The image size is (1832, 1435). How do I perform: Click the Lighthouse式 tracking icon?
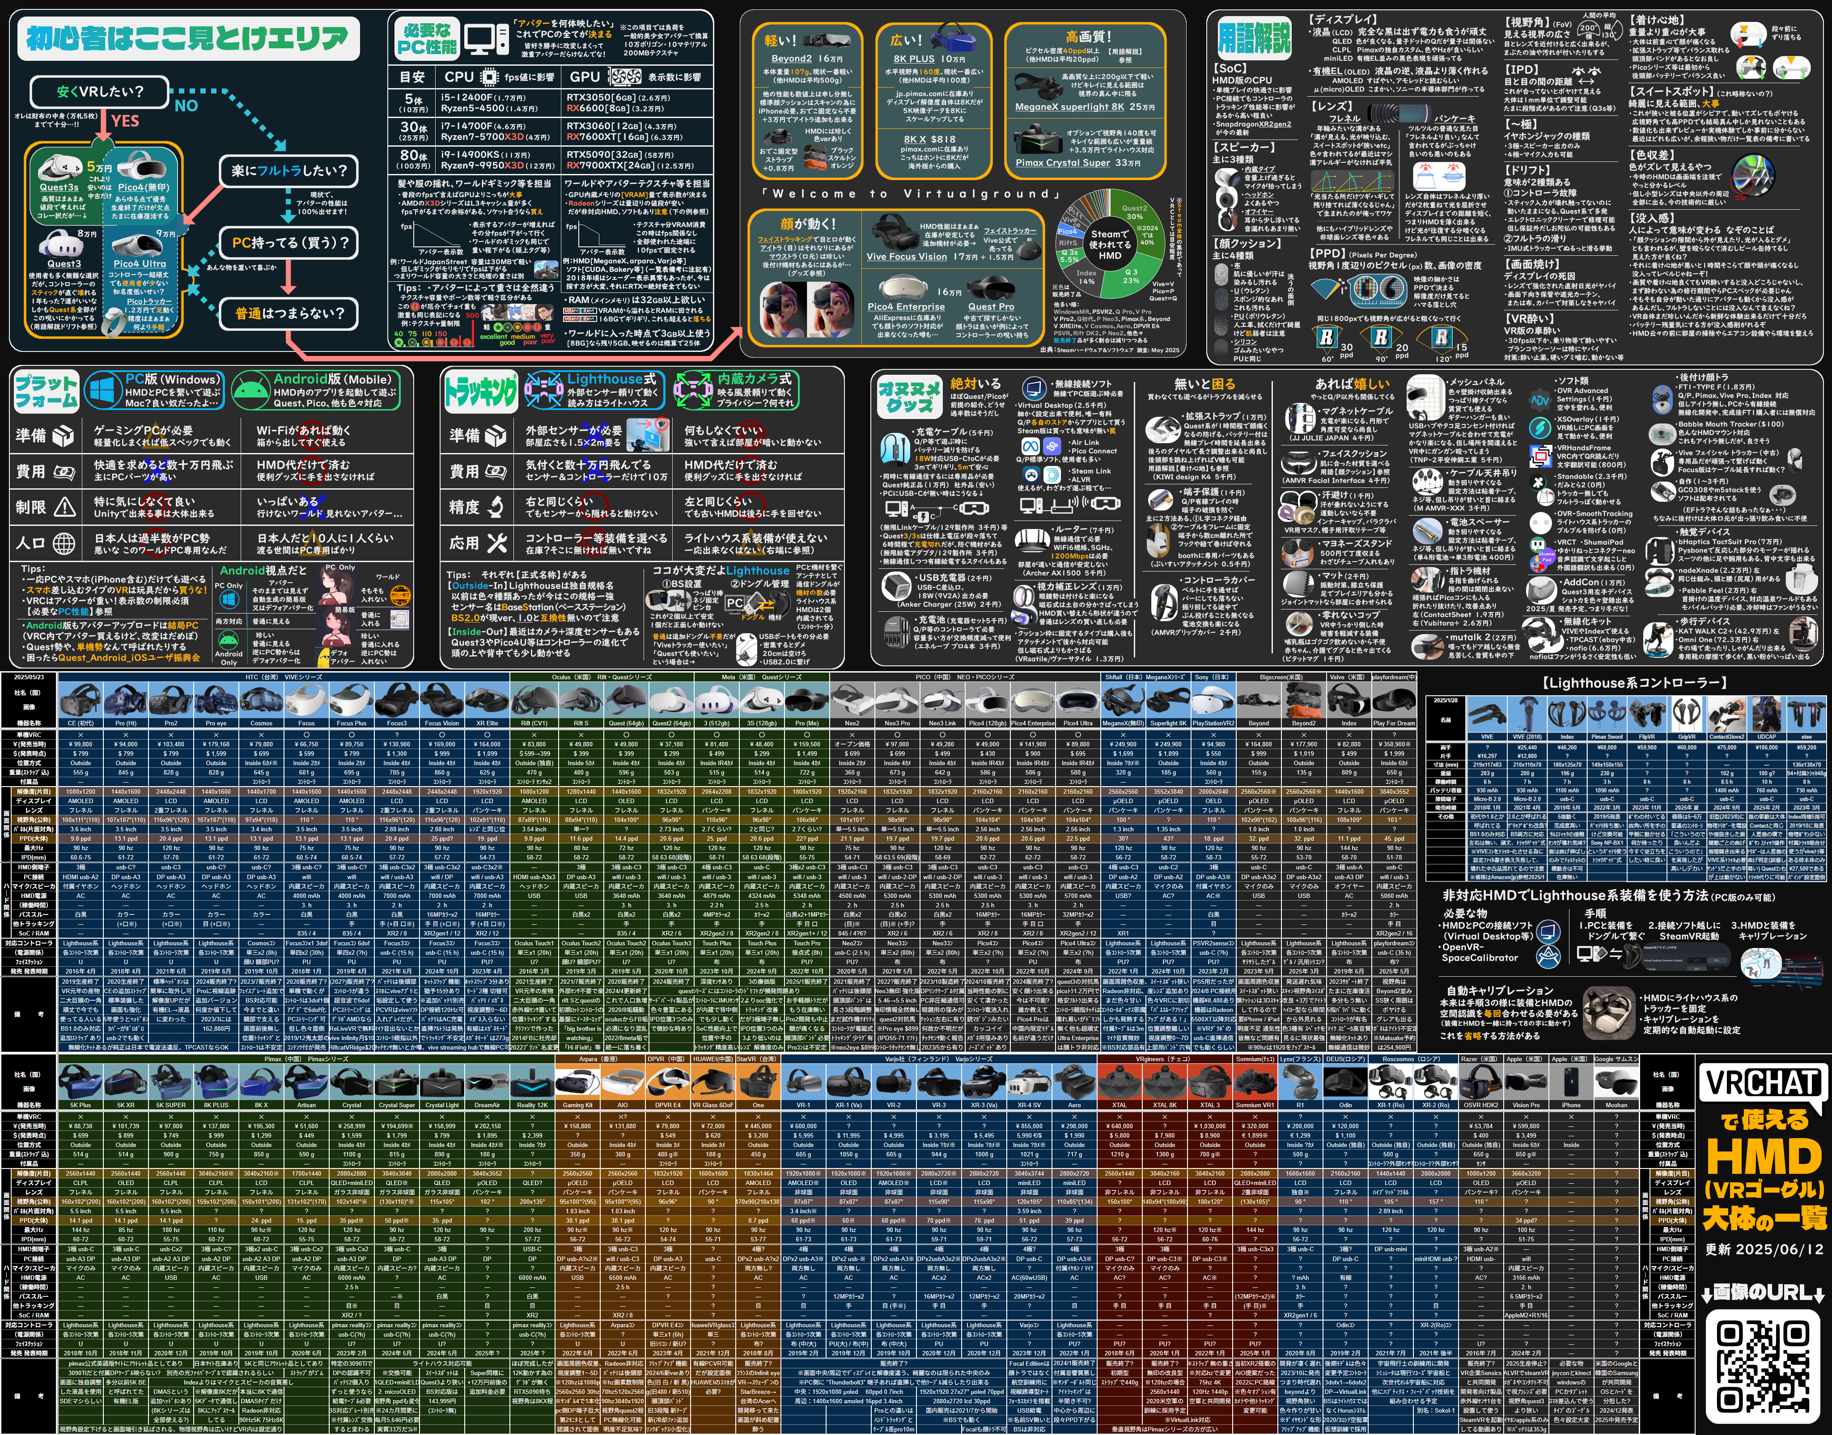[x=544, y=391]
